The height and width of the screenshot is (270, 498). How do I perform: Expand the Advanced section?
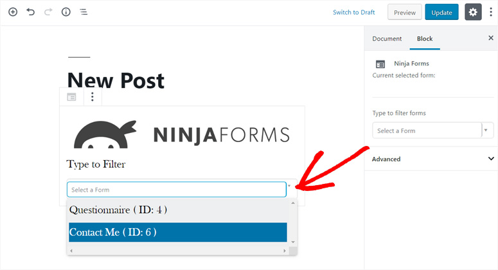click(432, 159)
